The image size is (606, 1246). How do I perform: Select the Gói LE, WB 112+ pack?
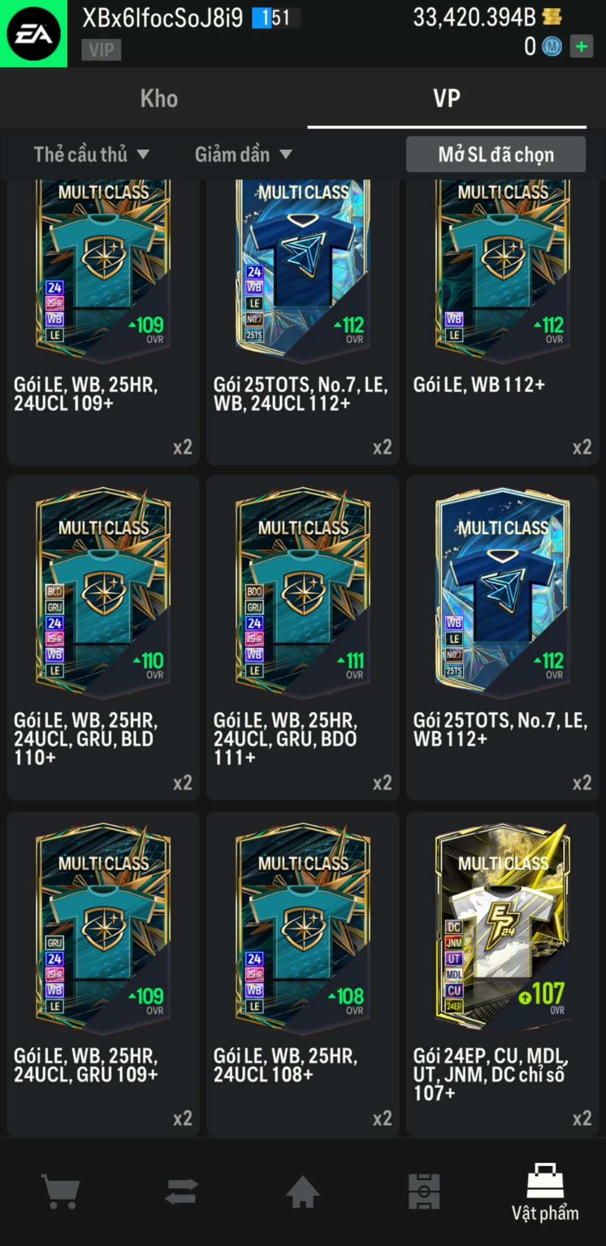[503, 322]
